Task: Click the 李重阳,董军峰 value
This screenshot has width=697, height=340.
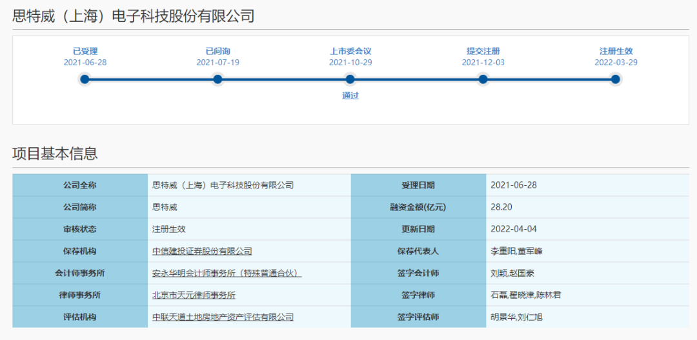Action: coord(516,251)
